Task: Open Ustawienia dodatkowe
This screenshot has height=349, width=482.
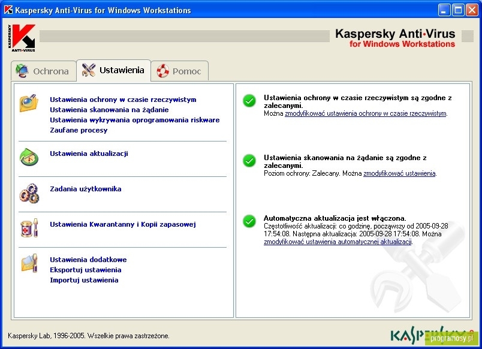Action: pyautogui.click(x=88, y=260)
